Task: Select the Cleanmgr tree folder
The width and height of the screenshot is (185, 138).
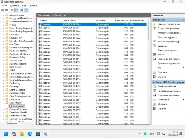Action: [x=14, y=87]
